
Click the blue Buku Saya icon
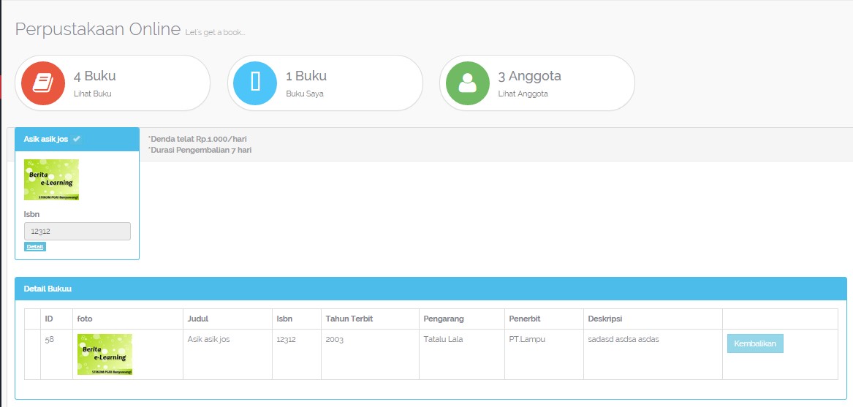coord(255,83)
